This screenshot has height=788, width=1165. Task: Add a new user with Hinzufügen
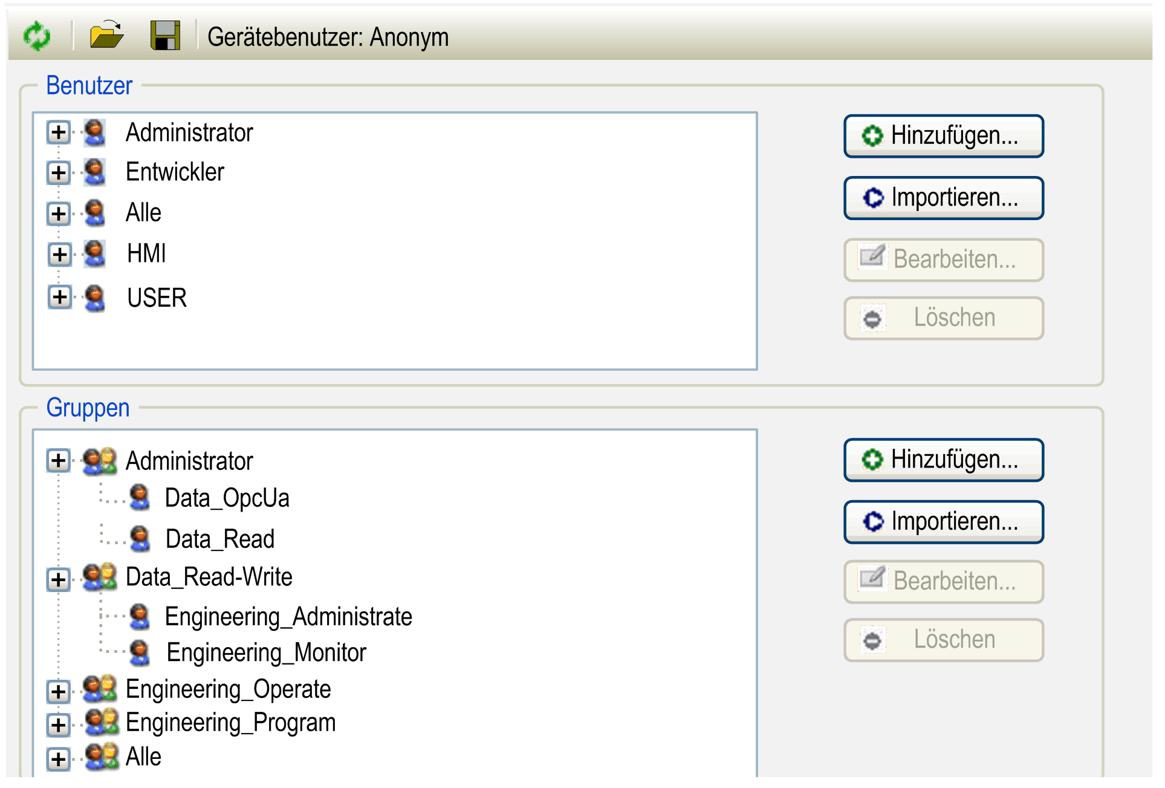point(943,136)
